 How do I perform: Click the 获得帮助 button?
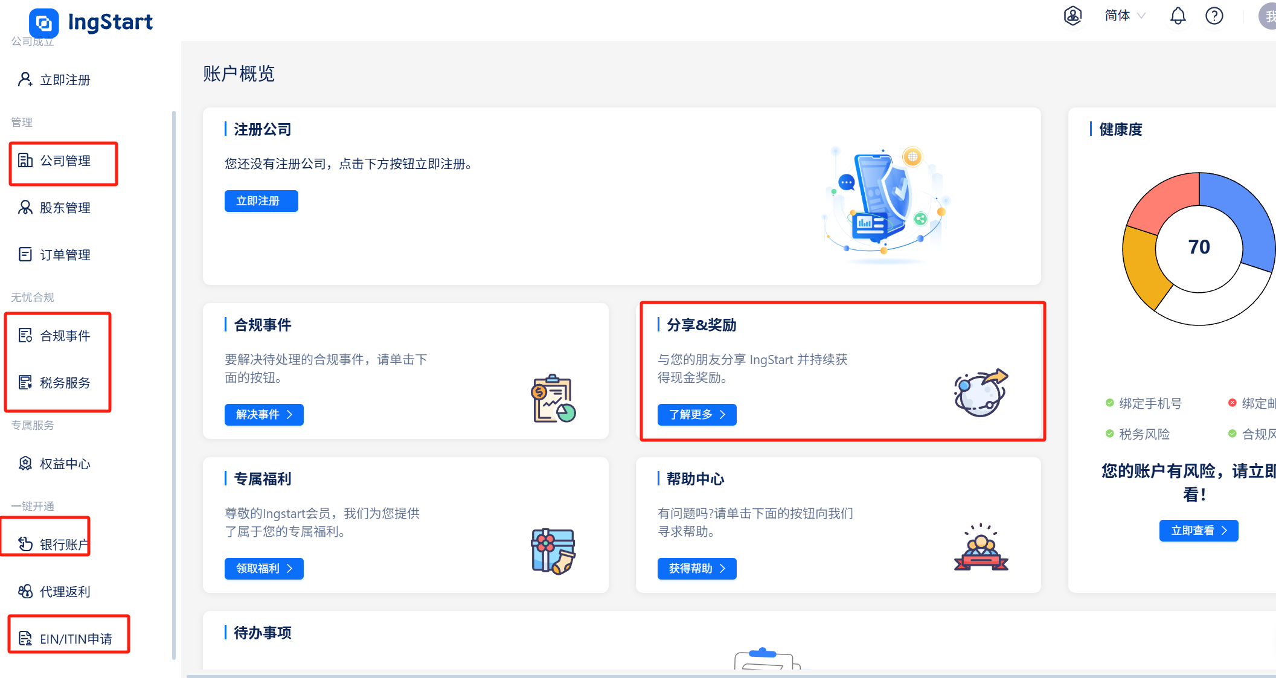click(x=697, y=569)
